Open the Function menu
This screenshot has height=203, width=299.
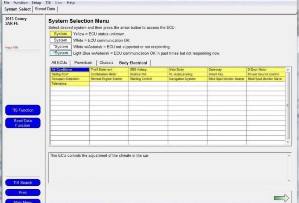20,2
